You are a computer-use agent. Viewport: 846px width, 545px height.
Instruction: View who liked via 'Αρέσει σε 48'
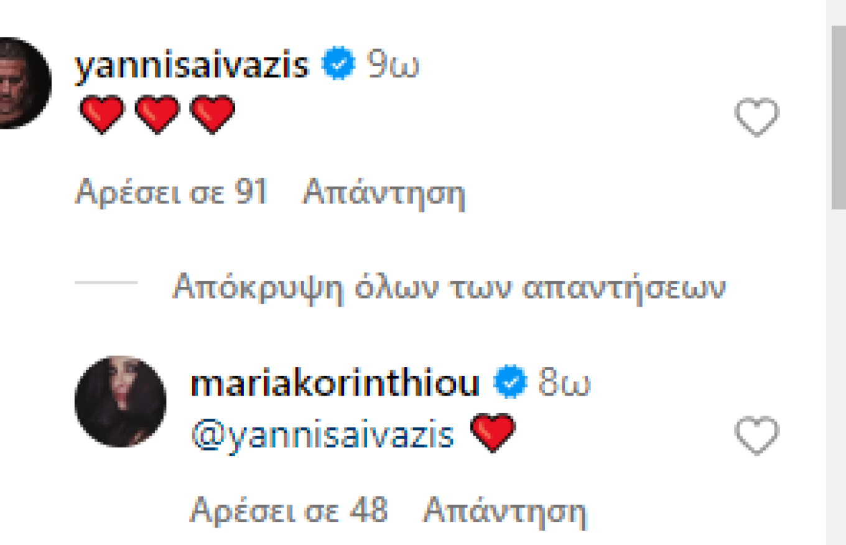point(289,511)
